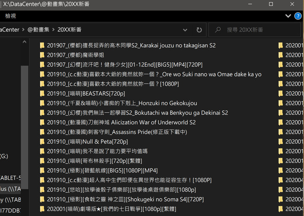Maximize the Explorer window
Image resolution: width=304 pixels, height=216 pixels.
click(271, 4)
